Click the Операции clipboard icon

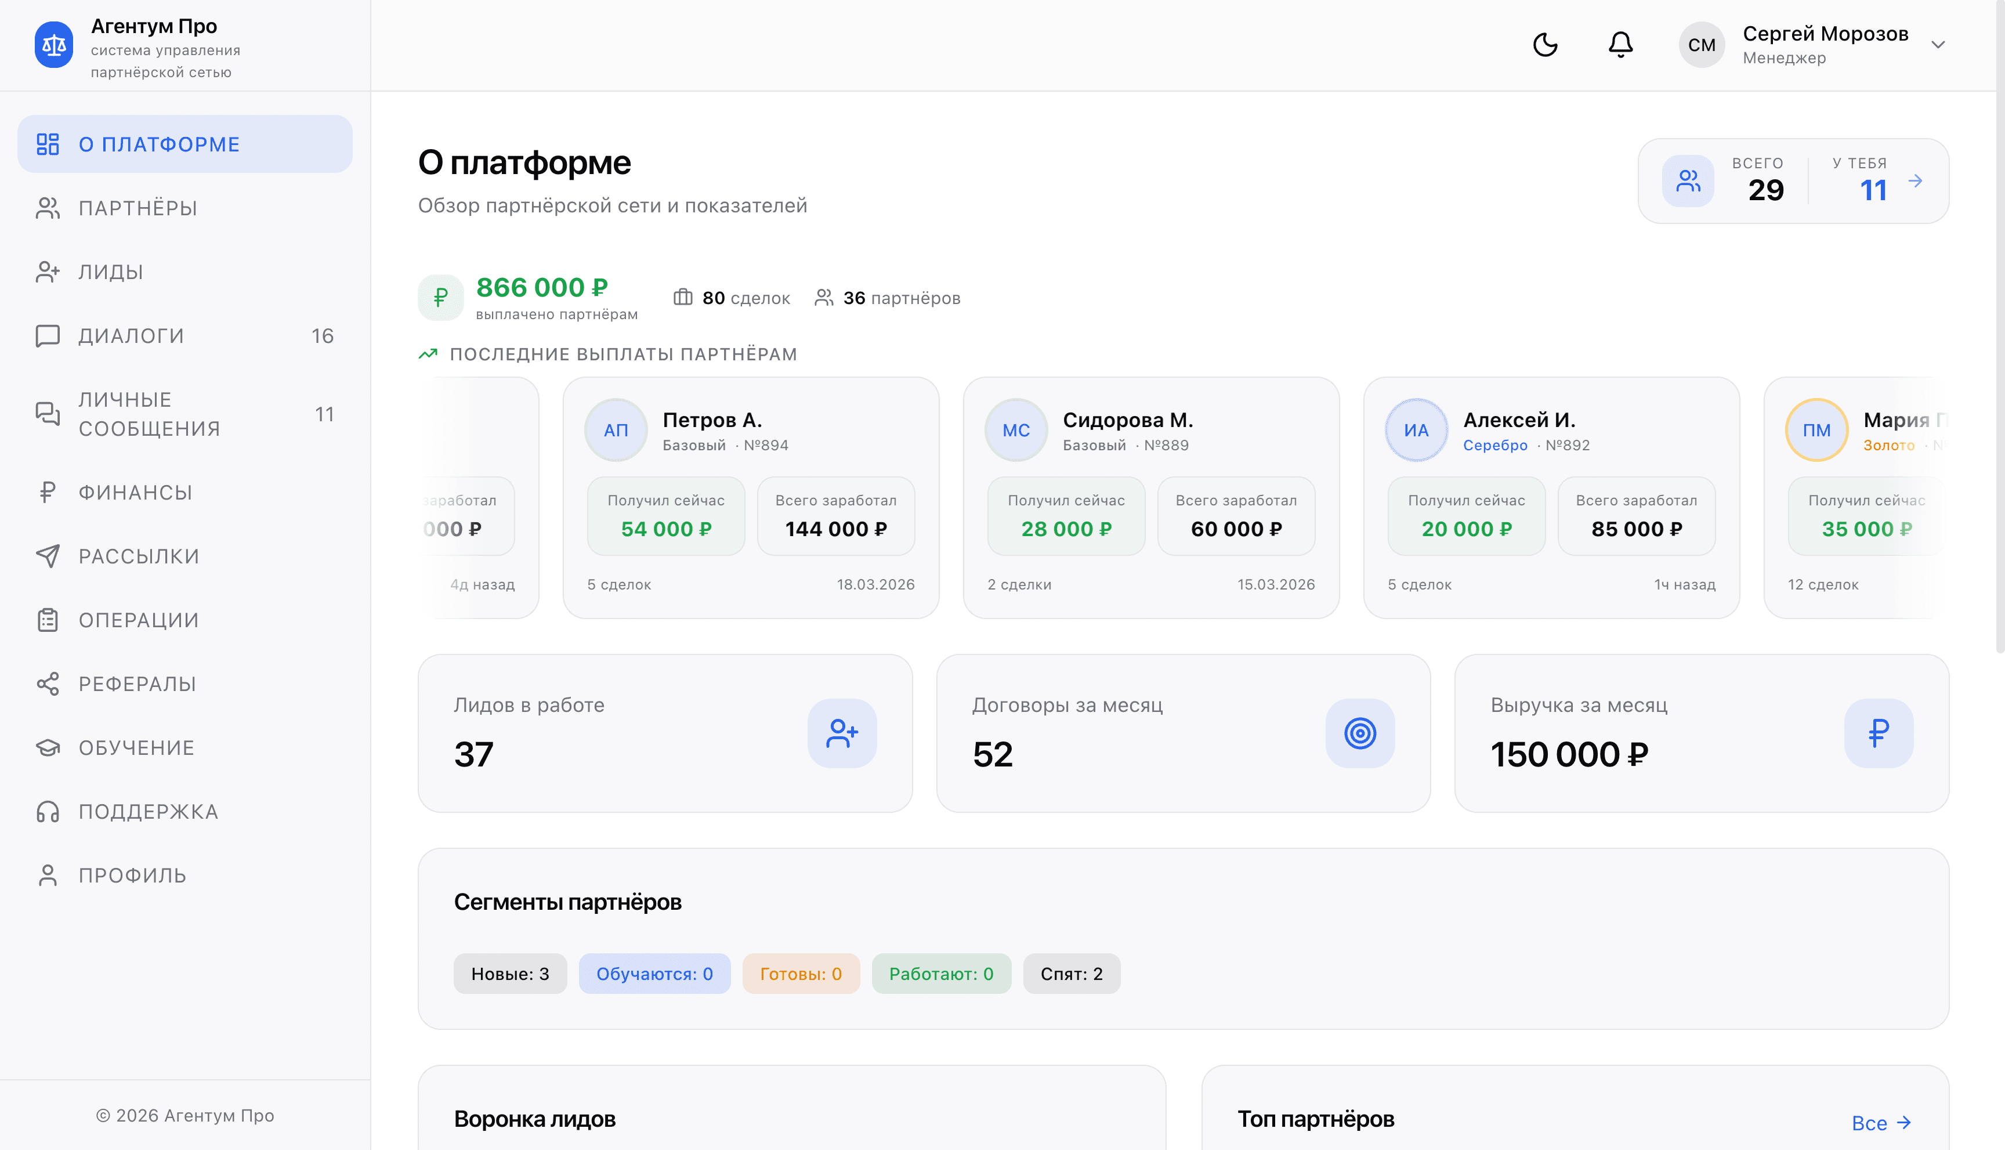(x=48, y=620)
